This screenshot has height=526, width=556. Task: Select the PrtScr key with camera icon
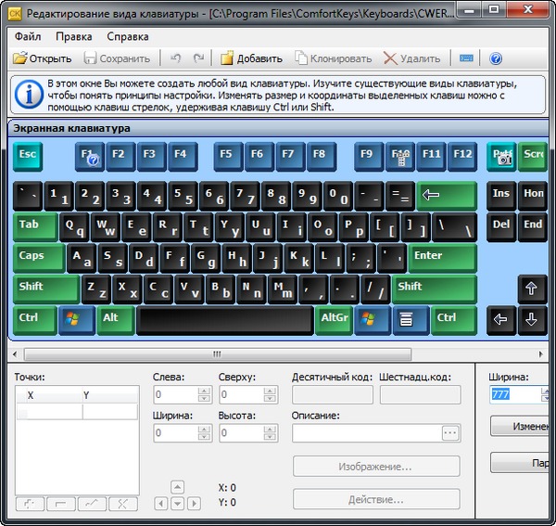pos(501,155)
